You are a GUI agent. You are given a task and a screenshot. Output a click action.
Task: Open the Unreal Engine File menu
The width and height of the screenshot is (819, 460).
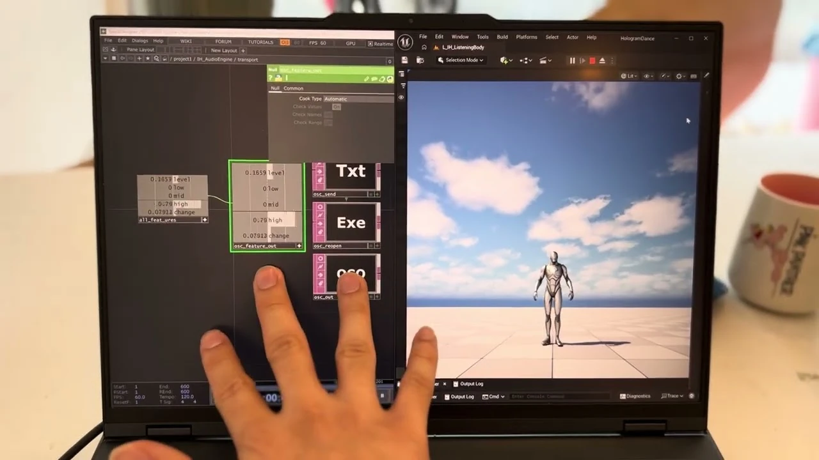pos(423,37)
